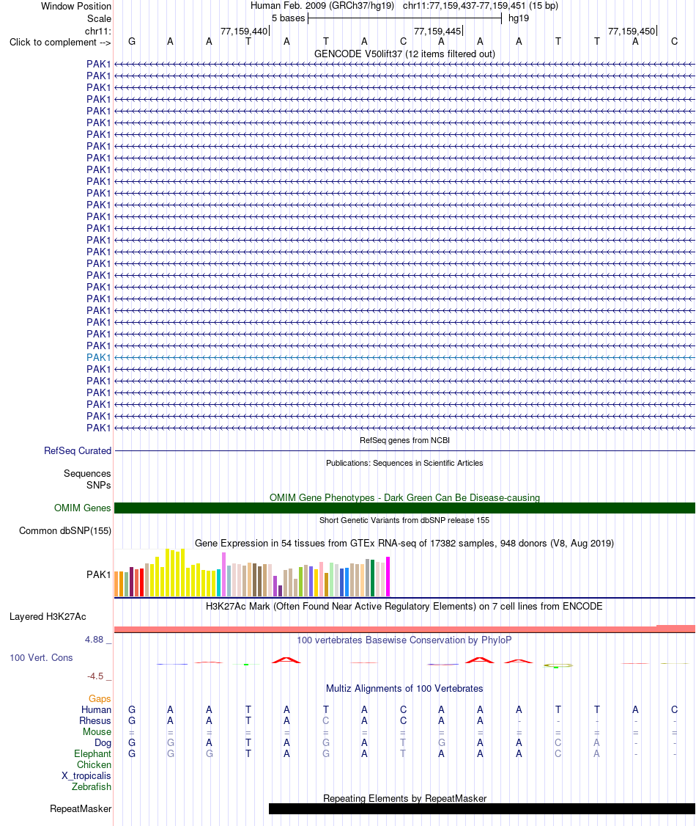Click the RepeatMasker track label
Screen dimensions: 696x826
(x=81, y=808)
